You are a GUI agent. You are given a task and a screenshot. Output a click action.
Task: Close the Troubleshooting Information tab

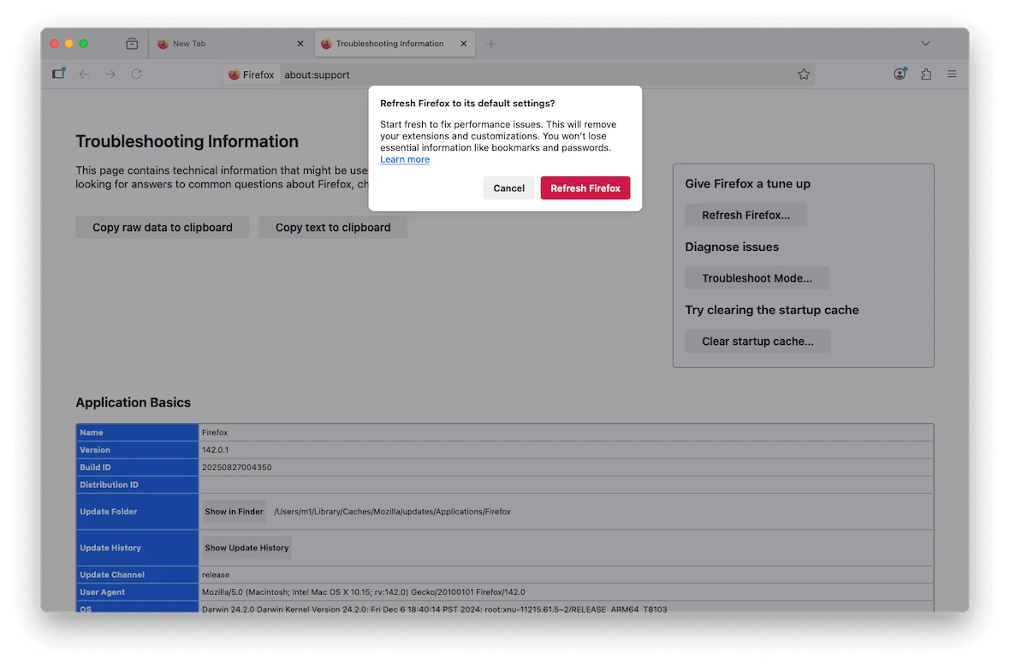[x=463, y=44]
